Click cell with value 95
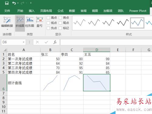 pyautogui.click(x=72, y=68)
